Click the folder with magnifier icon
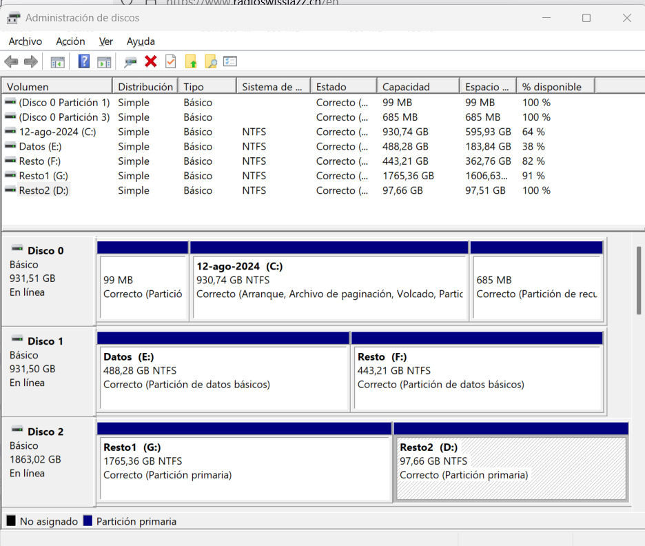Image resolution: width=645 pixels, height=546 pixels. coord(211,62)
